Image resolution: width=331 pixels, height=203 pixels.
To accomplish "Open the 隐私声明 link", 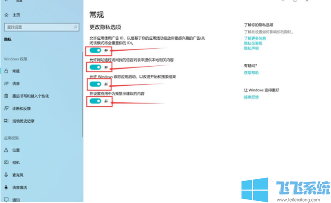I will pos(251,48).
